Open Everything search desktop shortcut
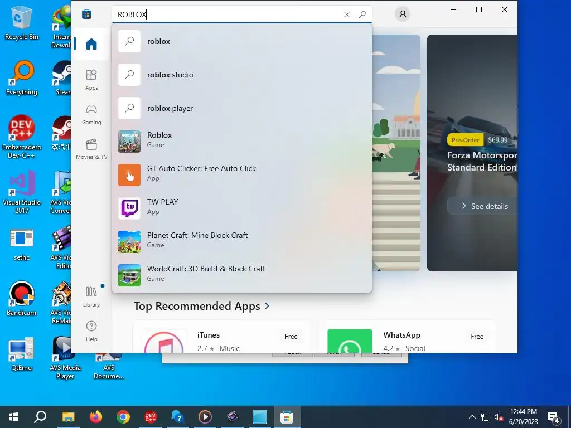The height and width of the screenshot is (428, 571). tap(22, 78)
